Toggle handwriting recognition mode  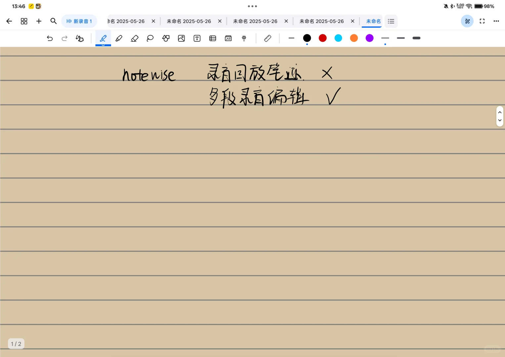point(467,21)
